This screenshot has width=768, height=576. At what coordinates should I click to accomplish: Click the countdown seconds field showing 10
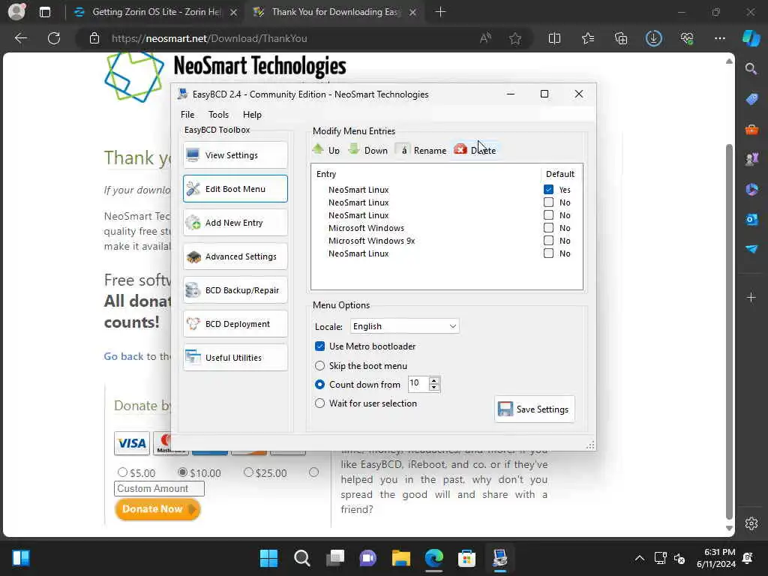click(418, 383)
